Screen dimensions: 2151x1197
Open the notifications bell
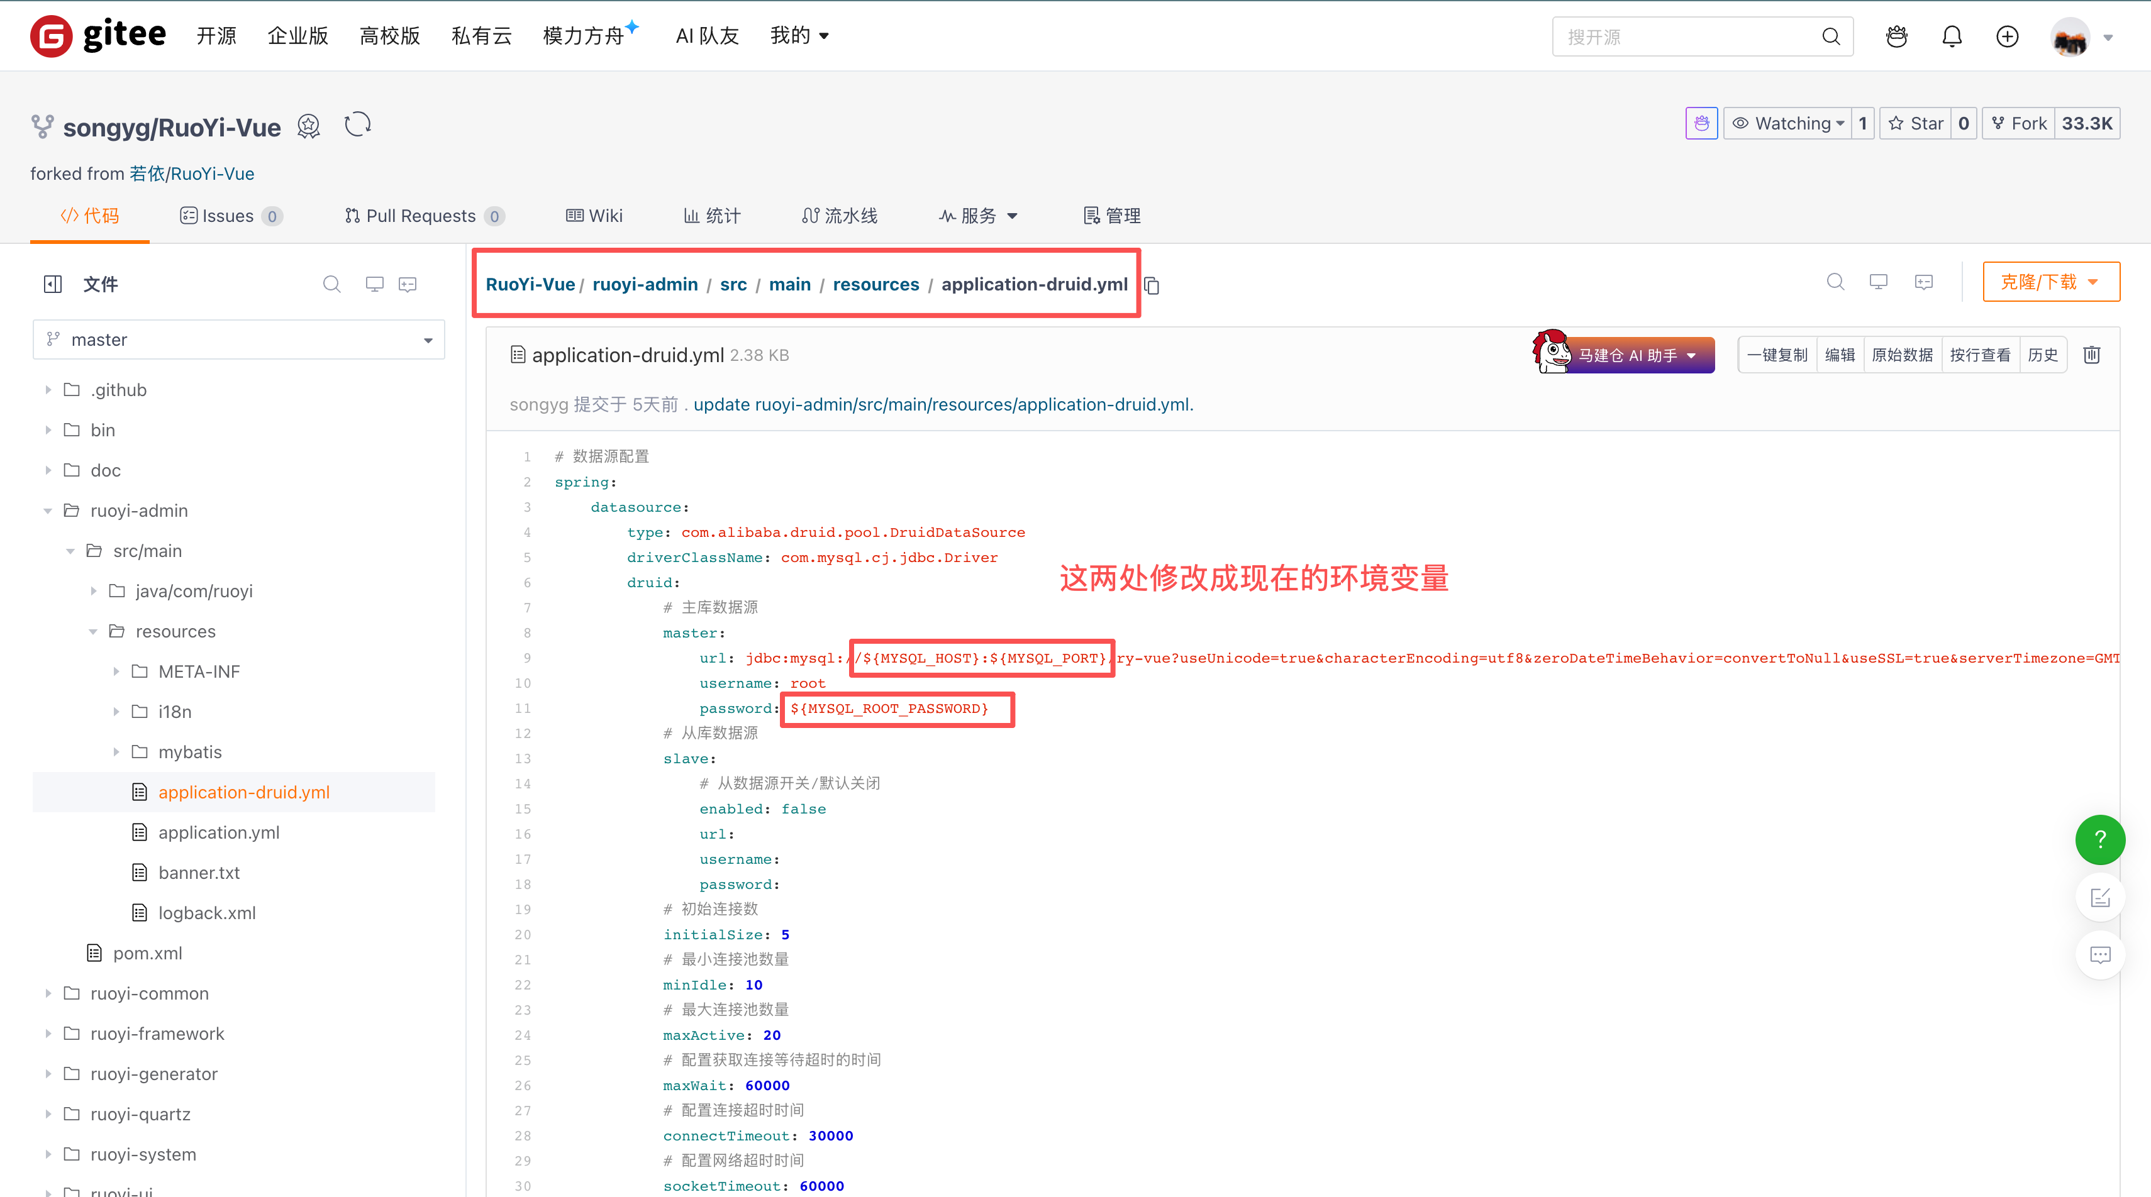(1952, 36)
